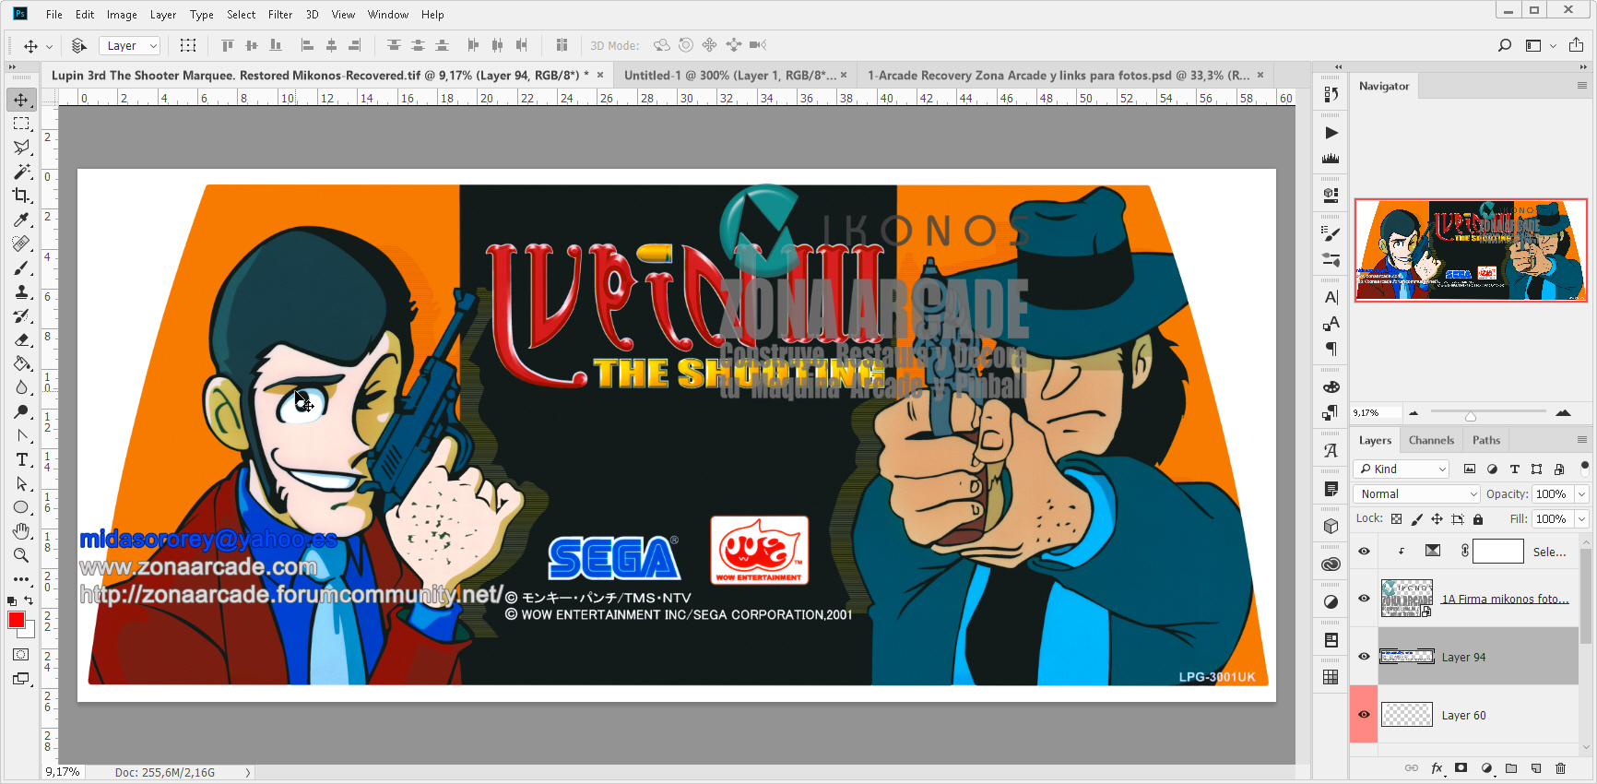This screenshot has height=784, width=1597.
Task: Click the Navigator zoom out button
Action: click(1414, 413)
